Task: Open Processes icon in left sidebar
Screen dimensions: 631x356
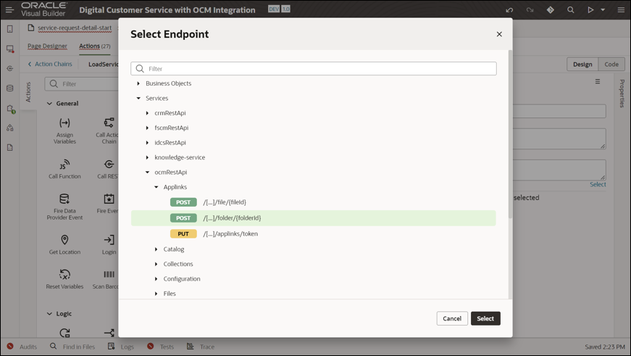Action: (x=10, y=128)
